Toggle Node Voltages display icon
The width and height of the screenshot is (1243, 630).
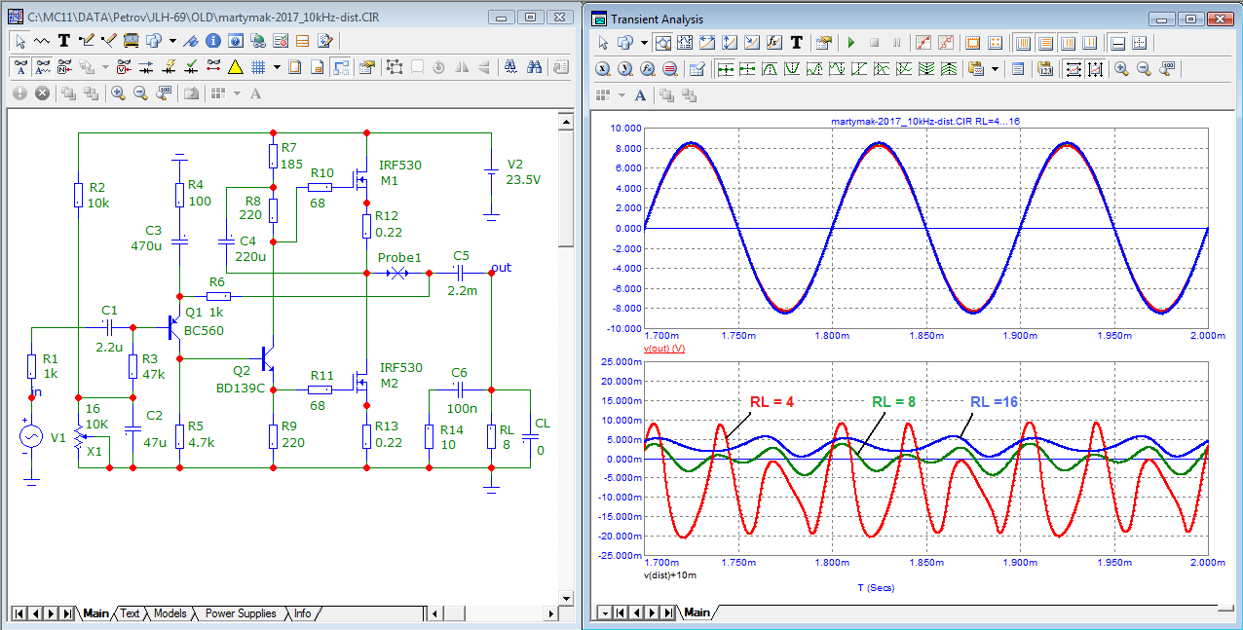pos(122,67)
